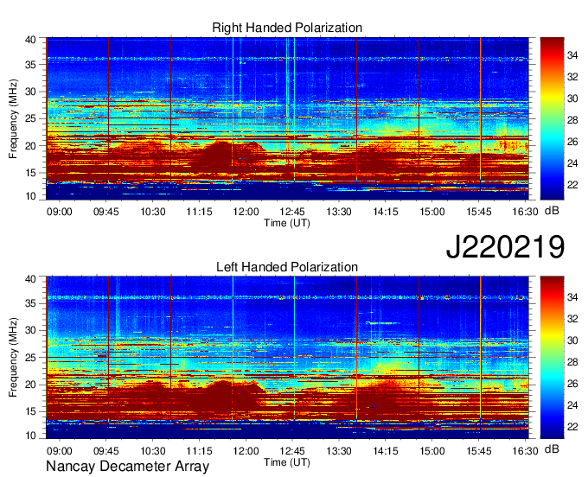The image size is (588, 477).
Task: Click the "30" frequency tick on the Right Handed plot
Action: [30, 92]
